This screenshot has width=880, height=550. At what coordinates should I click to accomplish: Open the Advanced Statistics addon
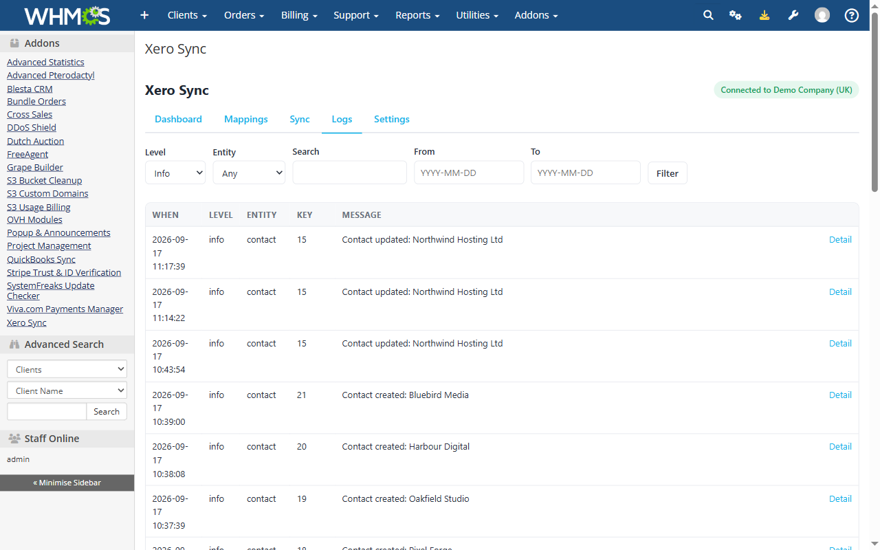(45, 62)
